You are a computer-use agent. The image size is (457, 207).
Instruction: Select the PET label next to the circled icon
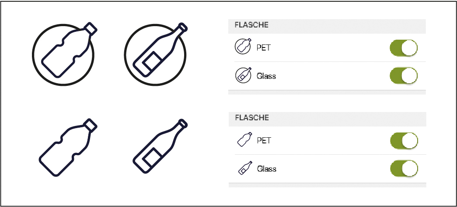[263, 48]
